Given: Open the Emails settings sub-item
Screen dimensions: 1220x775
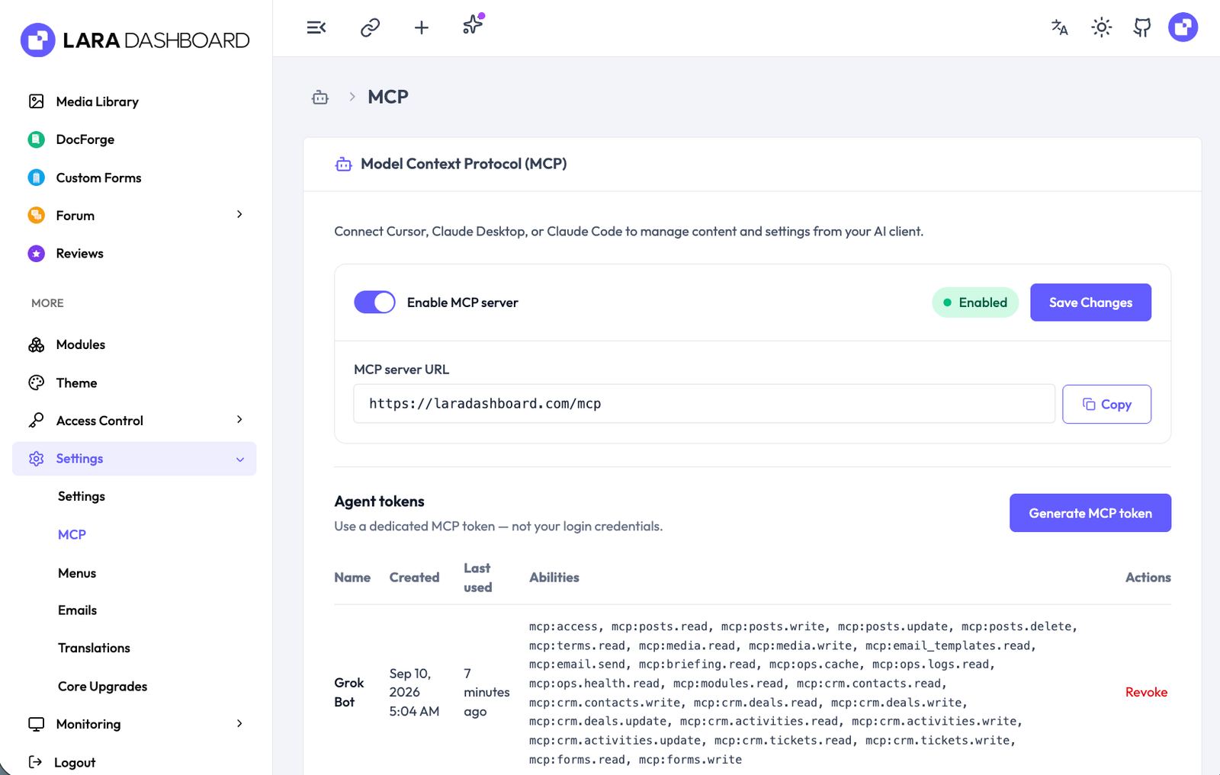Looking at the screenshot, I should tap(77, 610).
